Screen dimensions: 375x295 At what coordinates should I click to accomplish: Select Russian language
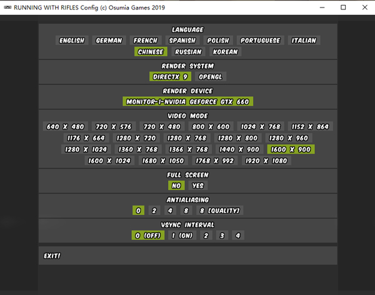click(188, 52)
